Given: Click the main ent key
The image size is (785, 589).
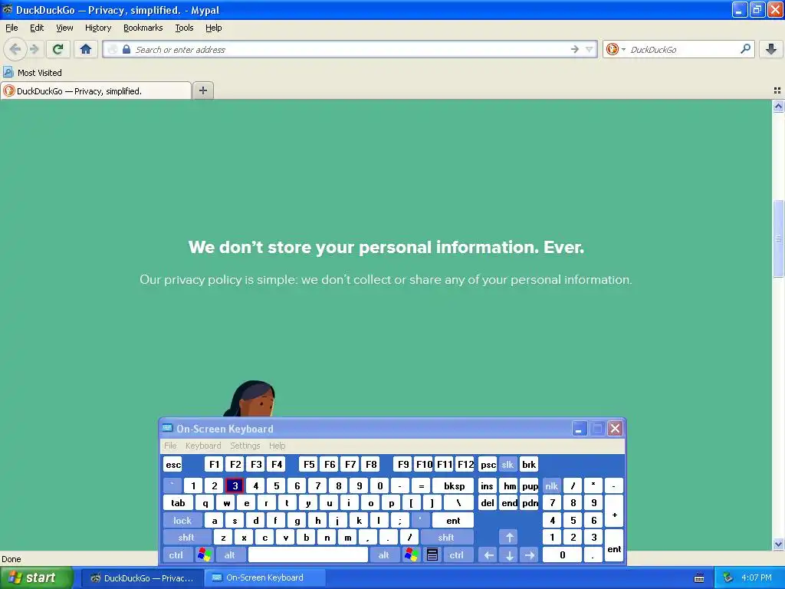Looking at the screenshot, I should point(453,521).
